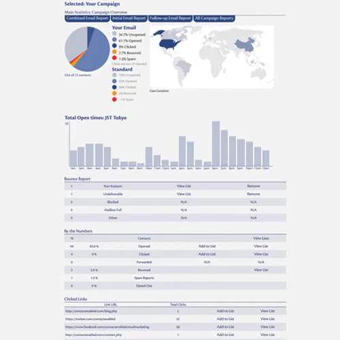Click Standard Bounced orange dot
The width and height of the screenshot is (340, 340).
[114, 93]
